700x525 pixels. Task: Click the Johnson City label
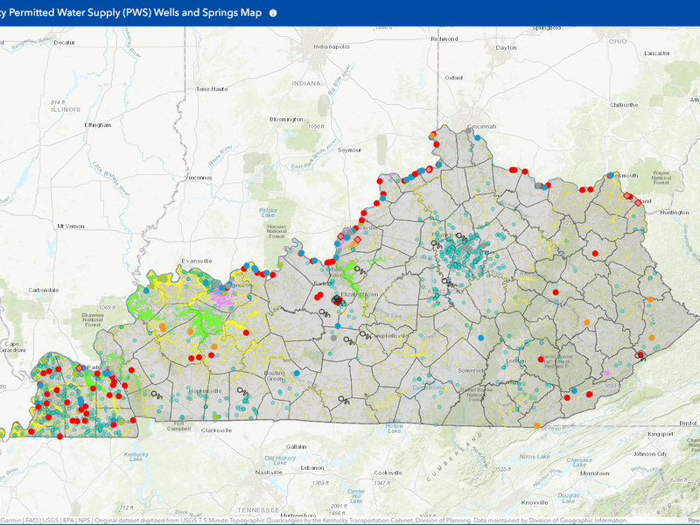(x=650, y=453)
